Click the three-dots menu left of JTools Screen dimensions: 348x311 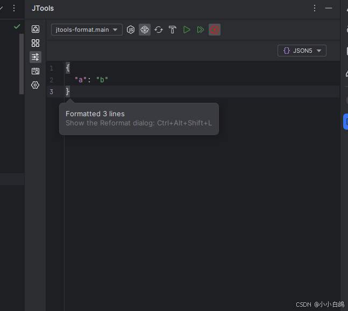(14, 8)
